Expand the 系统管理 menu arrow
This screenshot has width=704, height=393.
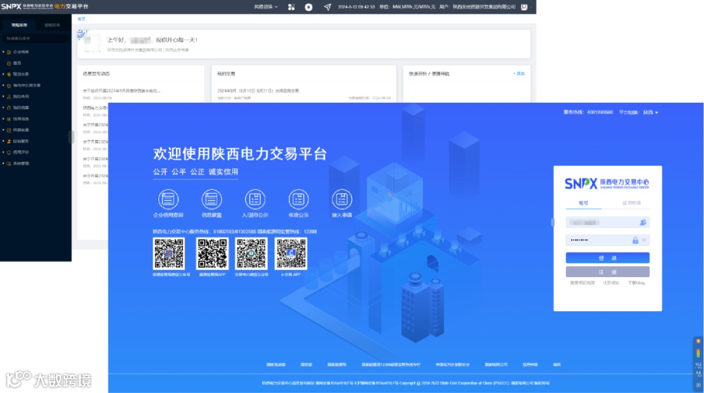pos(3,163)
